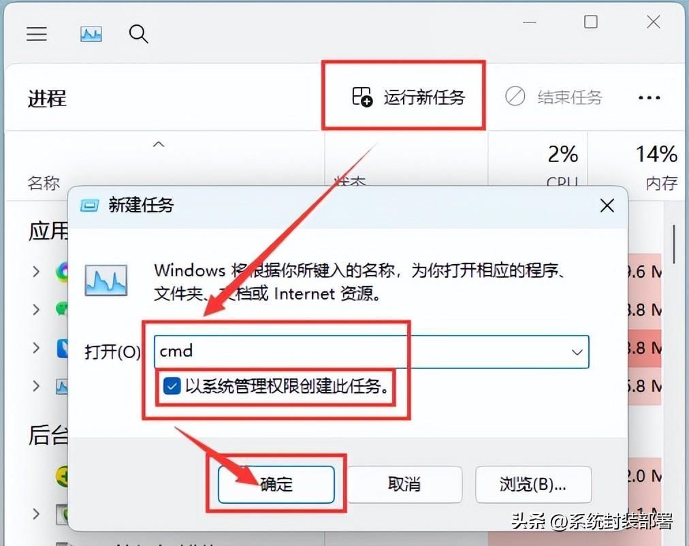
Task: Open the three-dot more options menu
Action: pyautogui.click(x=649, y=97)
